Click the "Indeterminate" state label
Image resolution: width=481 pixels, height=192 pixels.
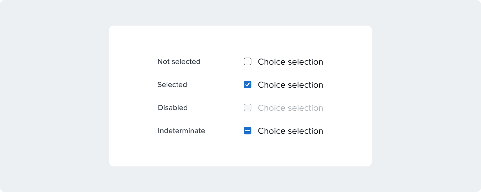tap(181, 131)
